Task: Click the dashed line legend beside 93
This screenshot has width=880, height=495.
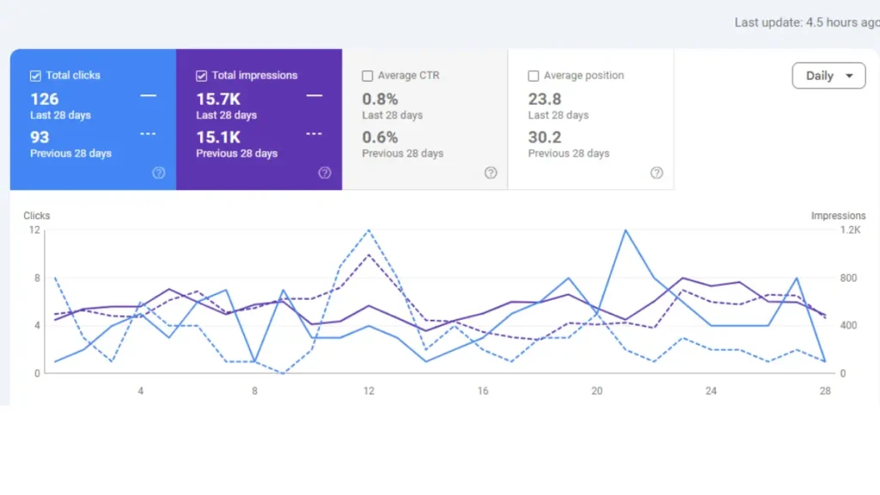Action: (147, 135)
